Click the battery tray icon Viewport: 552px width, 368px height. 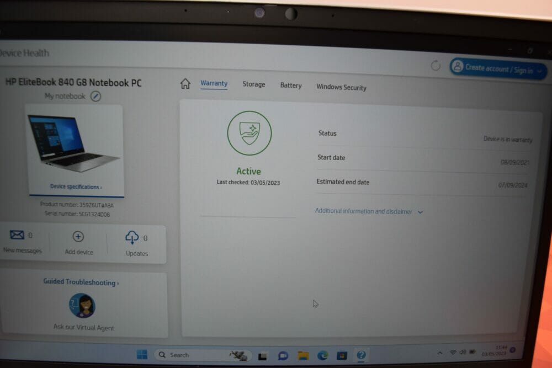473,351
